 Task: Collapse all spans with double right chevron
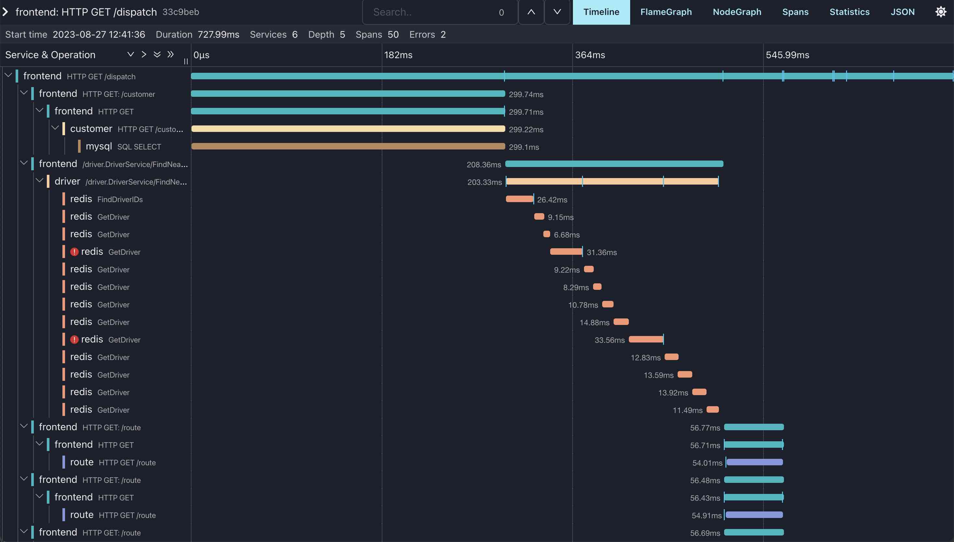point(171,54)
